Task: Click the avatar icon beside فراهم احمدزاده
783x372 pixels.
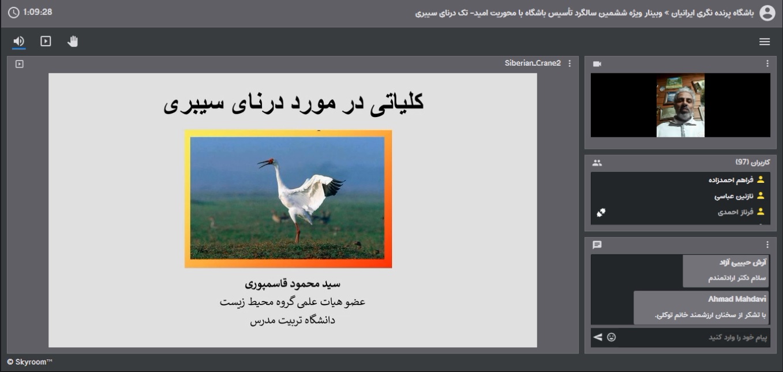Action: (760, 180)
